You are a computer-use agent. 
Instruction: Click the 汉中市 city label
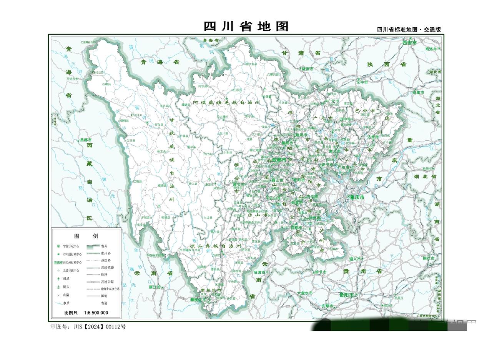coord(362,82)
